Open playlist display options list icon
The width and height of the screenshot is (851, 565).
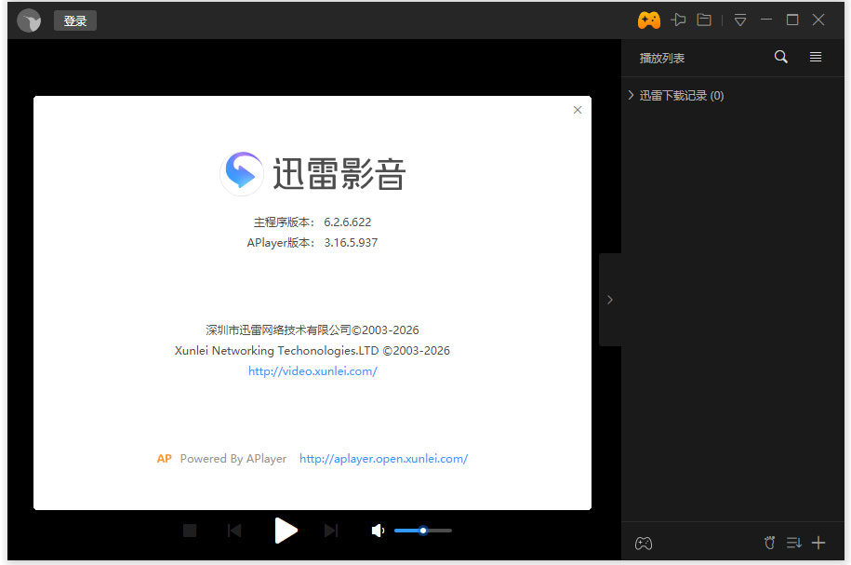(816, 57)
